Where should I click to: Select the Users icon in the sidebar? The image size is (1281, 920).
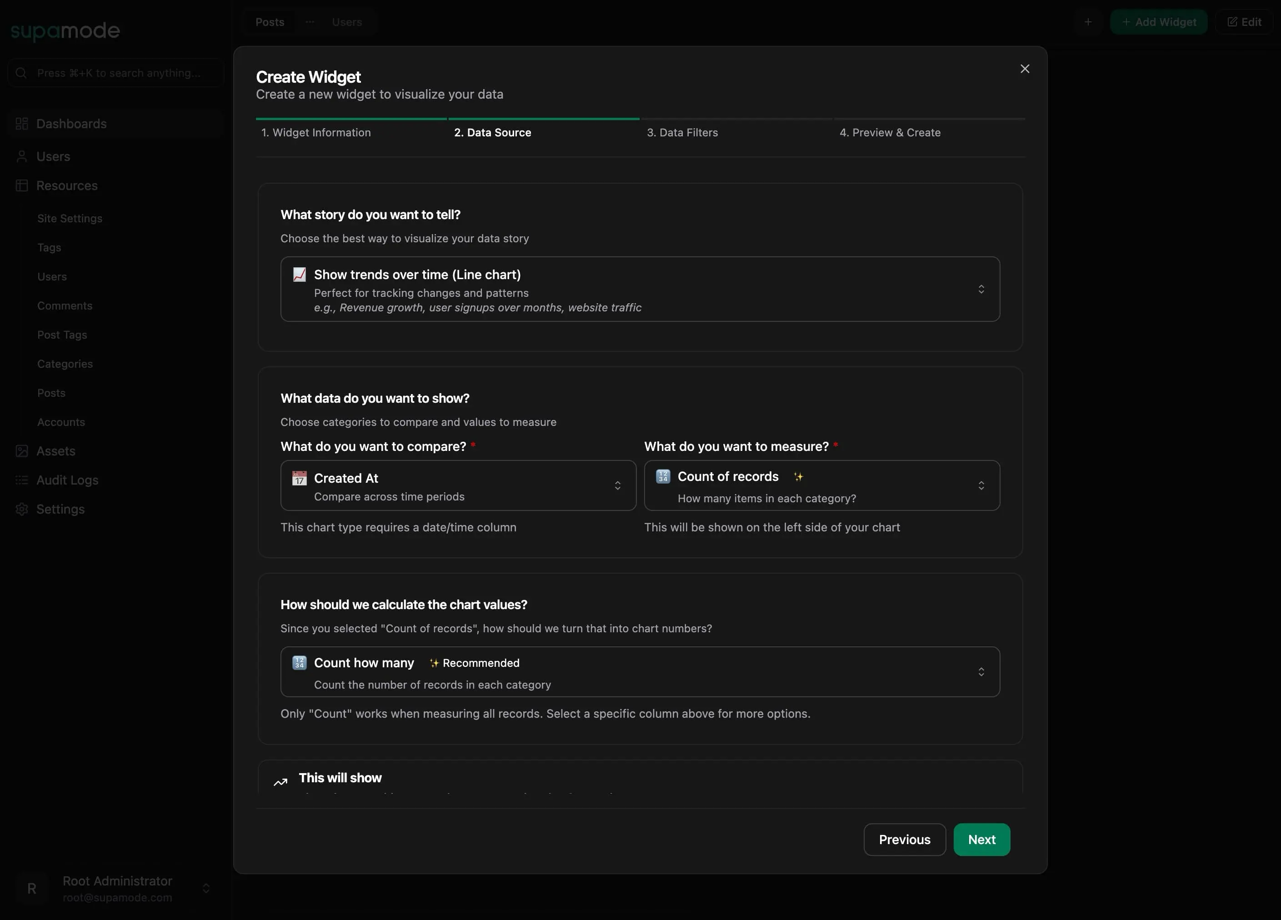pyautogui.click(x=22, y=156)
